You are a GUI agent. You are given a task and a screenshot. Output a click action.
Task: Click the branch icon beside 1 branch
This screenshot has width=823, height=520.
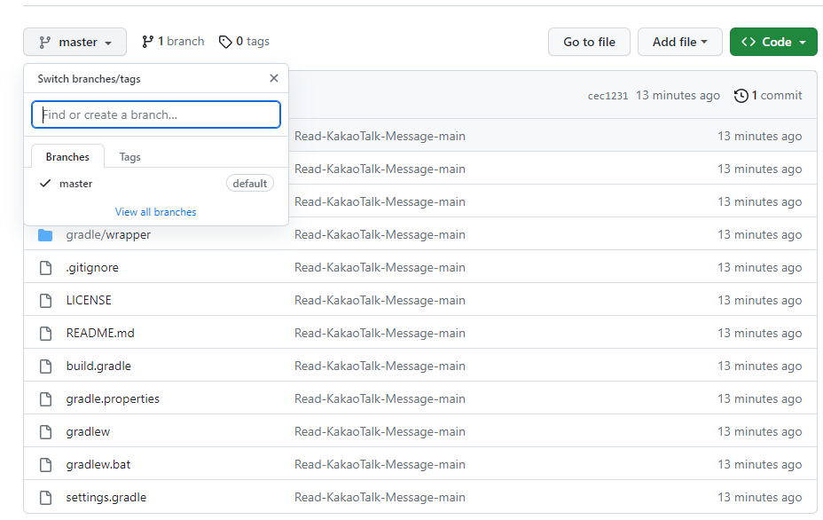pos(147,42)
